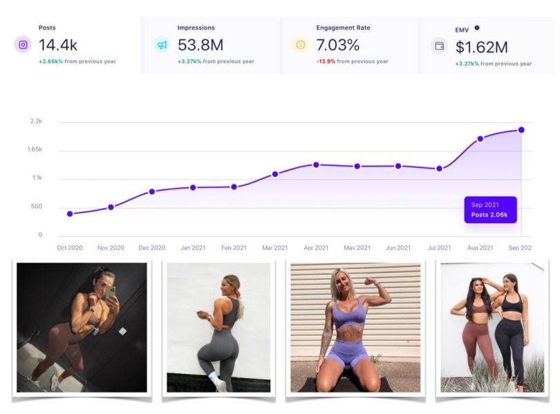Open the purple outfit flexing post thumbnail
Screen dimensions: 560x414
tap(355, 328)
